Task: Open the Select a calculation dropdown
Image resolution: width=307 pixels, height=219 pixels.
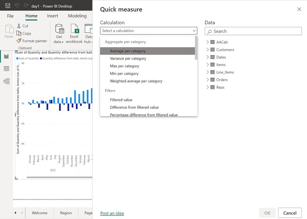Action: click(x=149, y=31)
